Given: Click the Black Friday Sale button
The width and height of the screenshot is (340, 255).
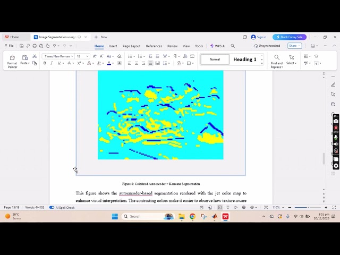Looking at the screenshot, I should click(x=290, y=37).
